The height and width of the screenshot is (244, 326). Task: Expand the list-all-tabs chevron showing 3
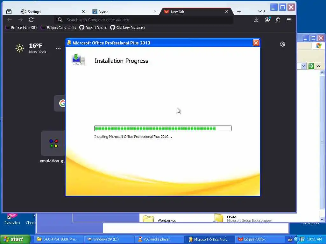point(262,12)
